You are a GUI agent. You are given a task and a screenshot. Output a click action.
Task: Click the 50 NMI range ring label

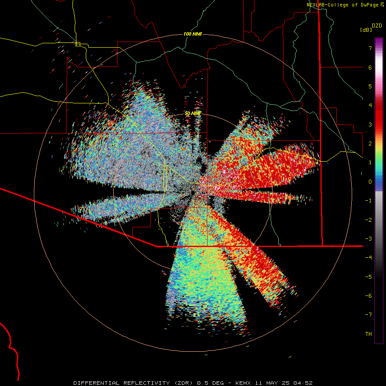tap(193, 113)
